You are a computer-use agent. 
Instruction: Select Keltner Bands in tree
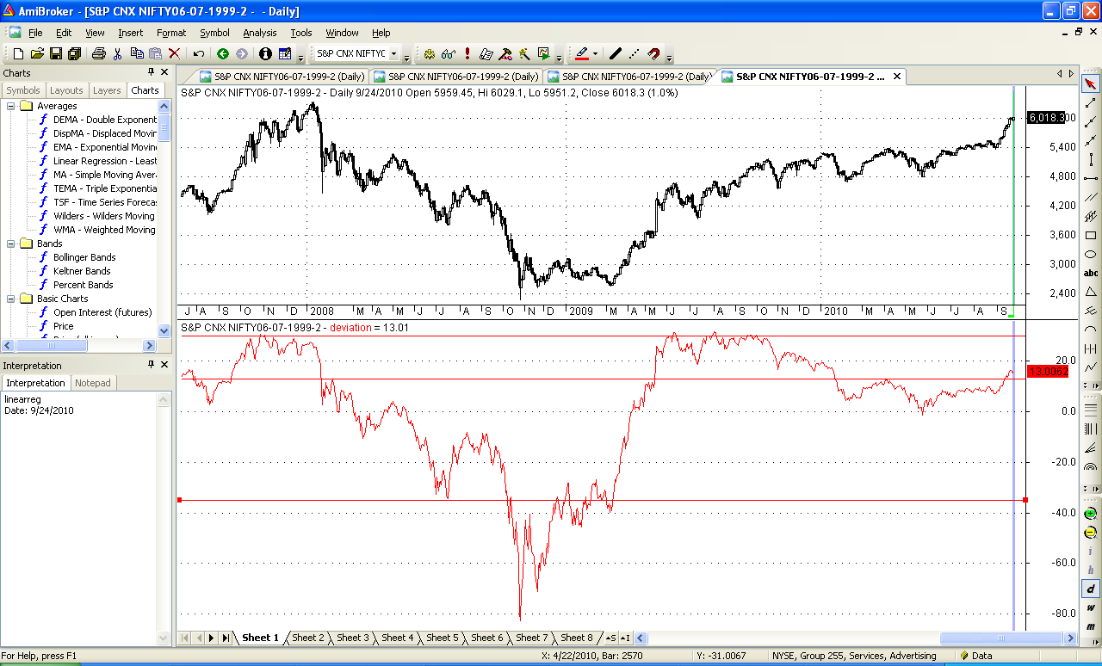(82, 271)
